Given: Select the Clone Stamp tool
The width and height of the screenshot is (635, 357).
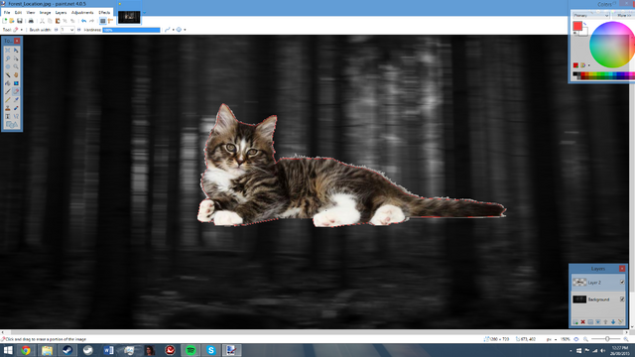Looking at the screenshot, I should click(8, 108).
